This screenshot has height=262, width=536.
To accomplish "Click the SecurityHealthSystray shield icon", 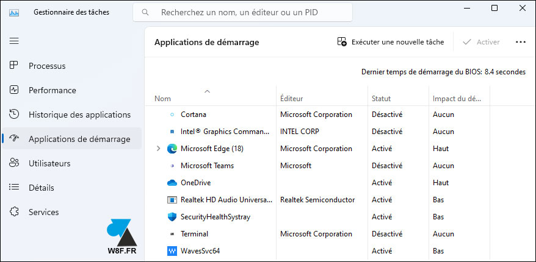I will coord(172,217).
